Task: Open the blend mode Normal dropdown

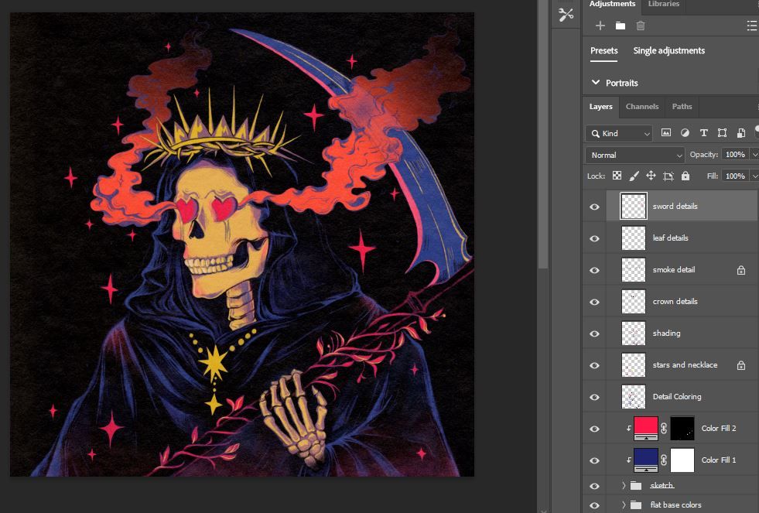Action: (634, 155)
